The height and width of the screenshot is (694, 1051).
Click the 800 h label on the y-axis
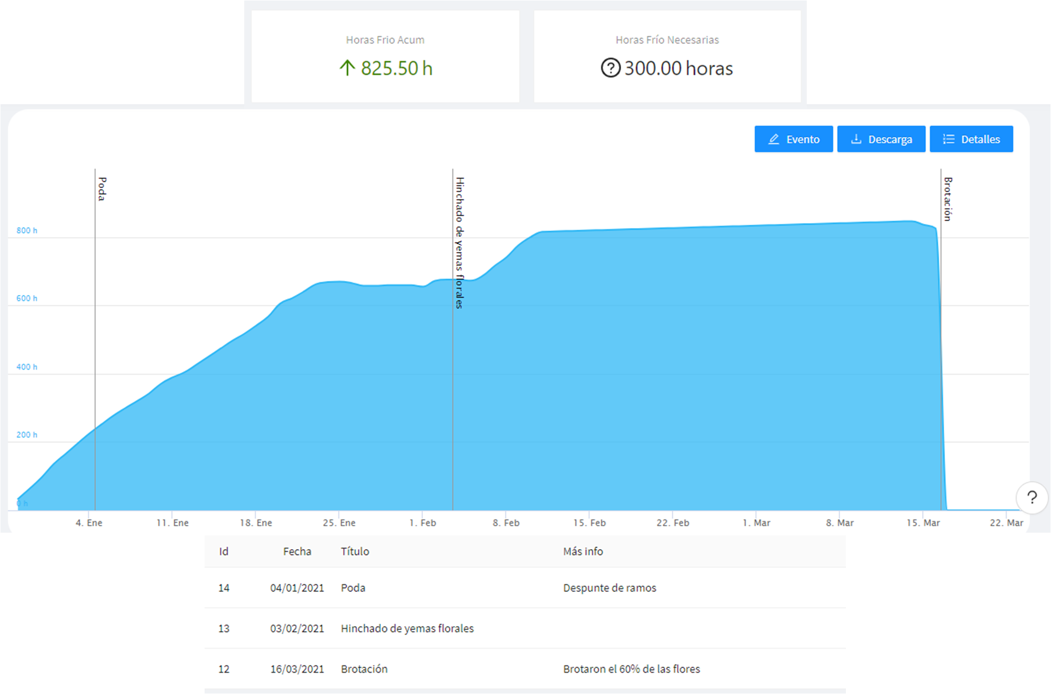coord(26,231)
